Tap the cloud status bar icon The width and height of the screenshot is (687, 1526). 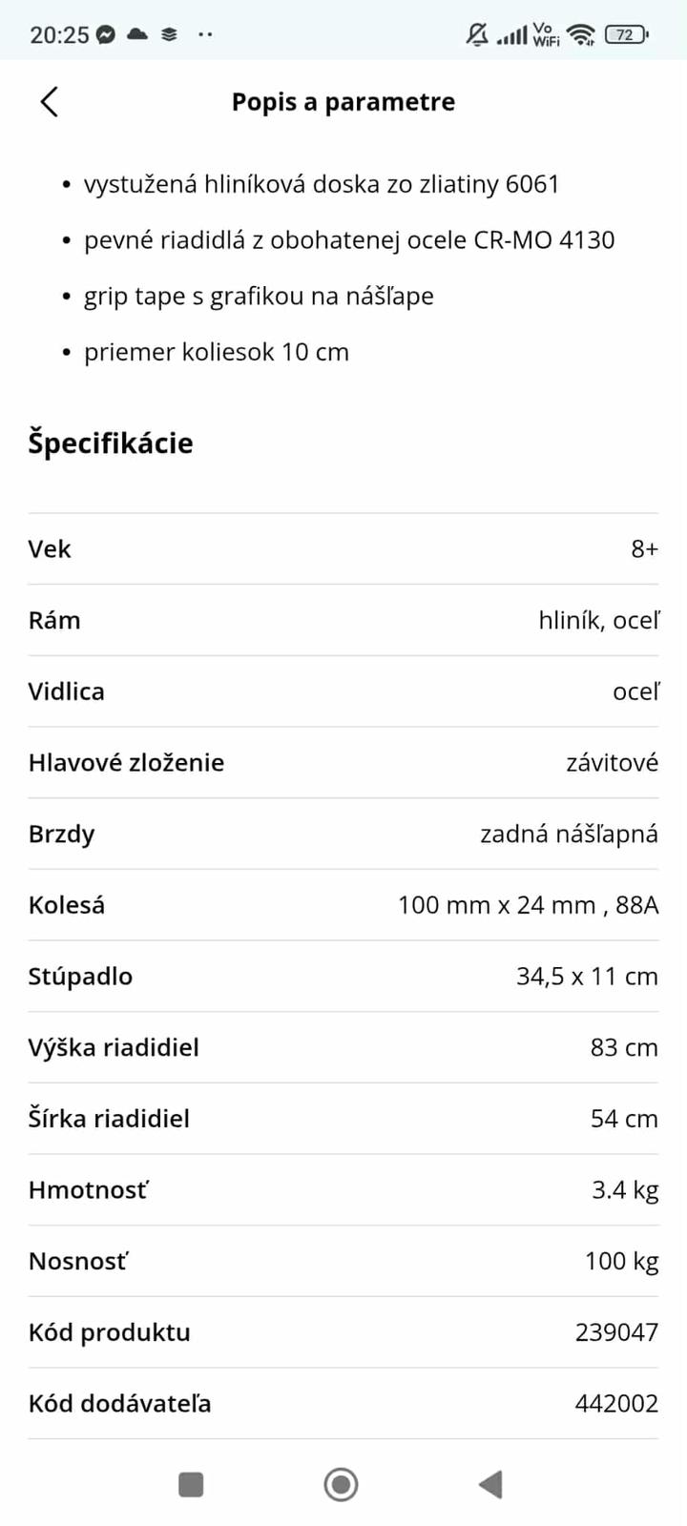[137, 35]
